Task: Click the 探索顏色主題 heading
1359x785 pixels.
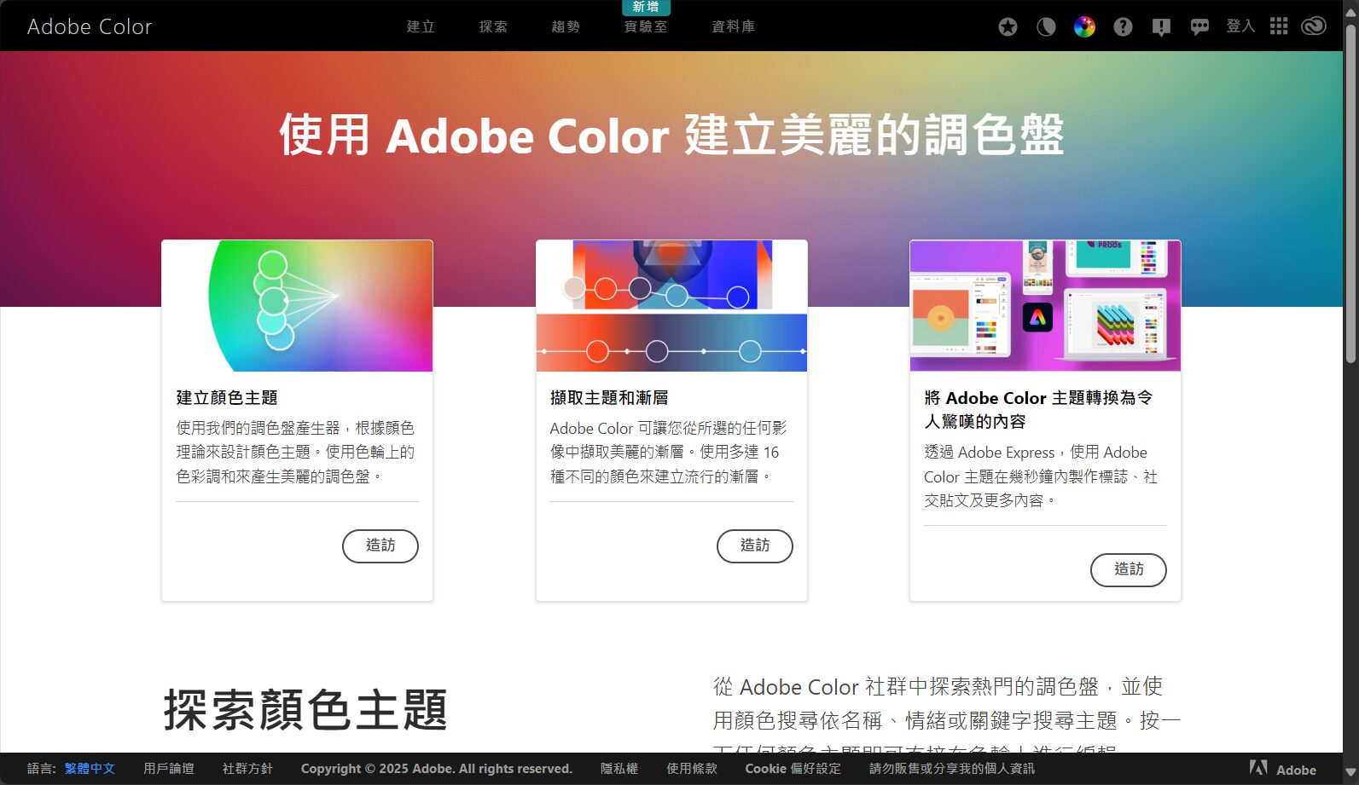Action: pos(305,710)
